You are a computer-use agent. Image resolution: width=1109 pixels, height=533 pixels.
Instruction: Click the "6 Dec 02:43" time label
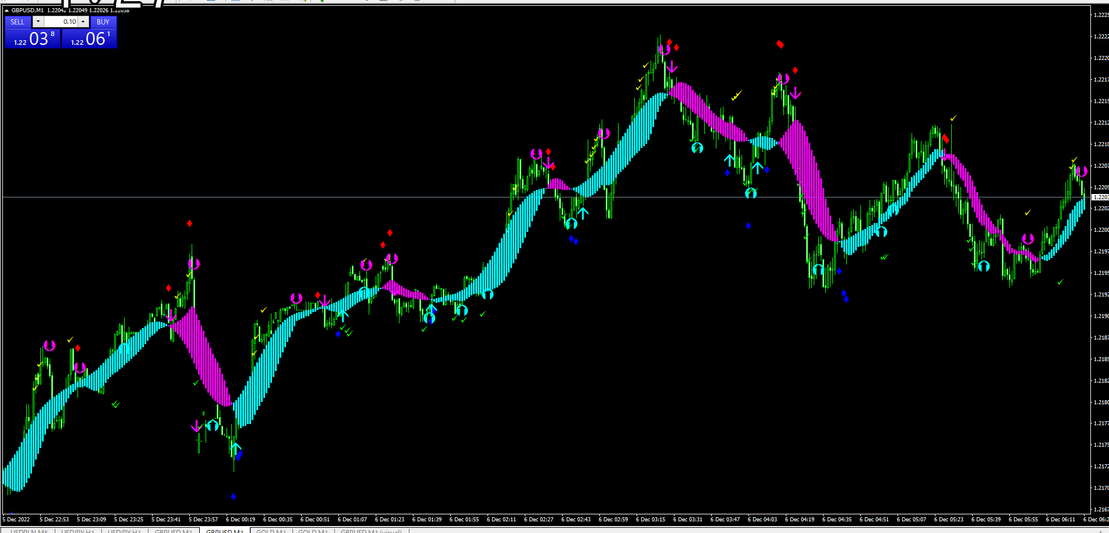pyautogui.click(x=576, y=519)
